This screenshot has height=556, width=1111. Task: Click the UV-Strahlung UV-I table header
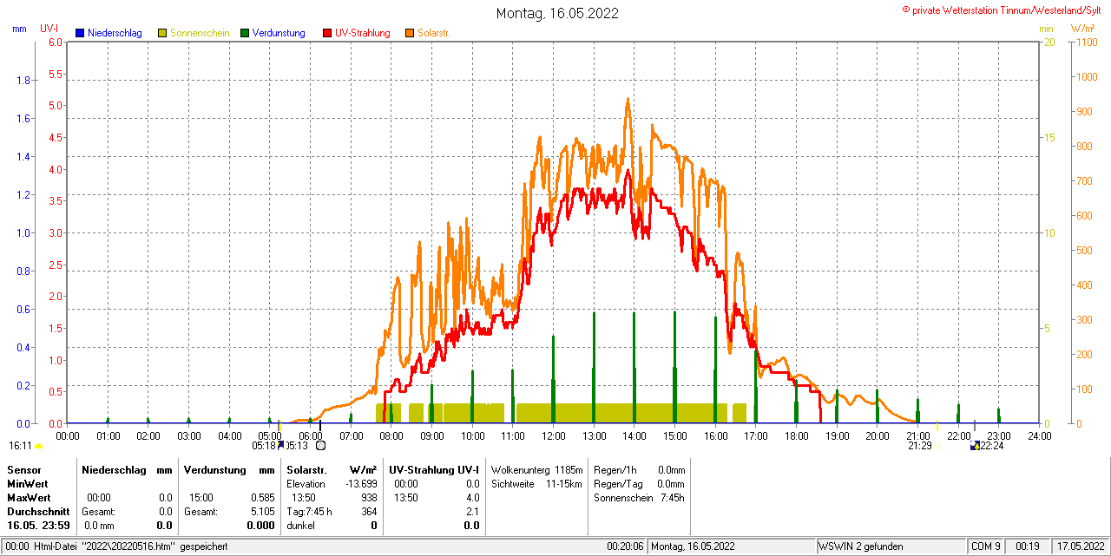434,469
